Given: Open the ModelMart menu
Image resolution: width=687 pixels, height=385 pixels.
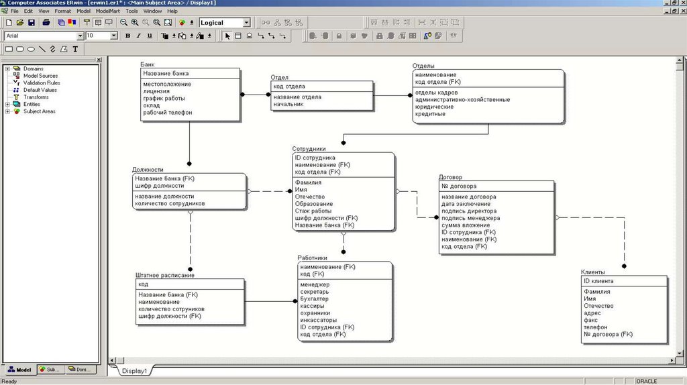Looking at the screenshot, I should point(107,11).
